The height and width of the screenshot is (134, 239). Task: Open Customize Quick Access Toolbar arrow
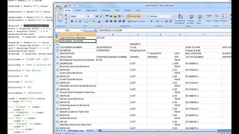click(x=82, y=6)
